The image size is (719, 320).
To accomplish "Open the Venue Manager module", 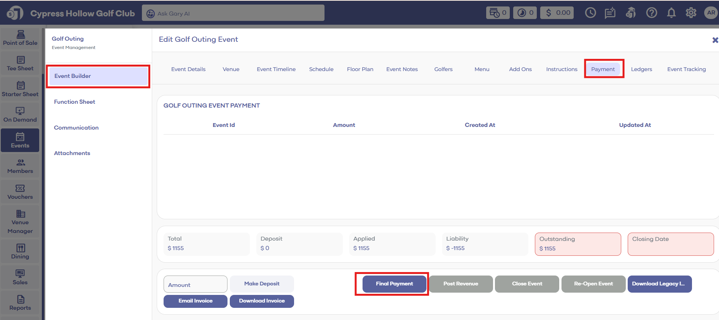I will 20,222.
